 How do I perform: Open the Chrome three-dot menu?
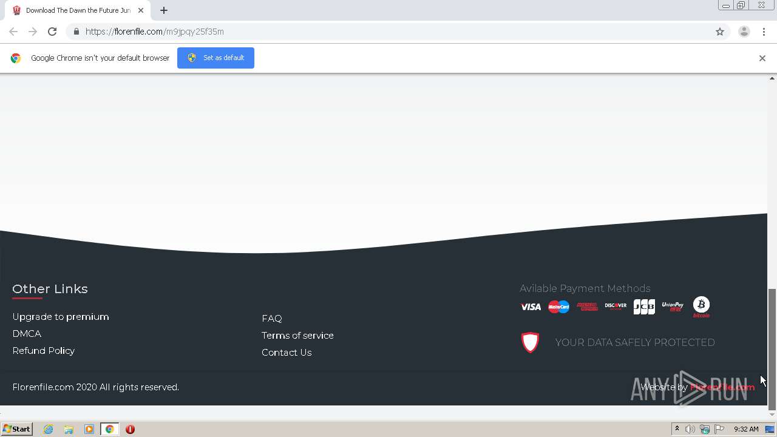pos(764,32)
